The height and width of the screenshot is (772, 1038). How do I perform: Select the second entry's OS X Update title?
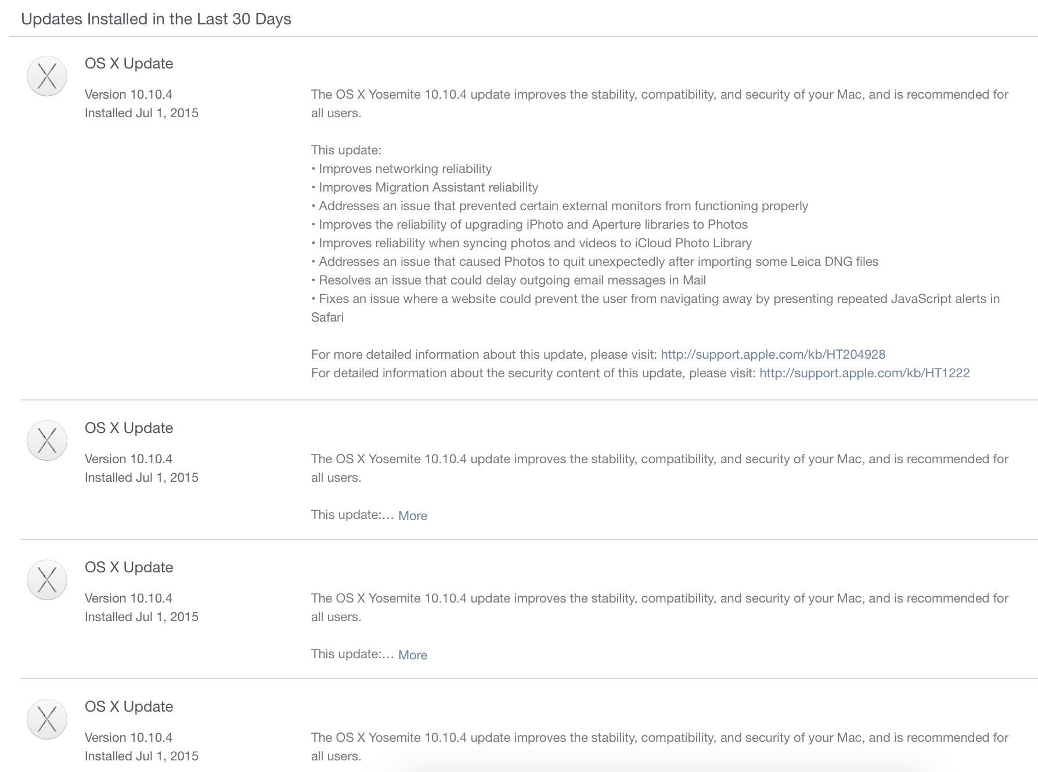tap(129, 428)
